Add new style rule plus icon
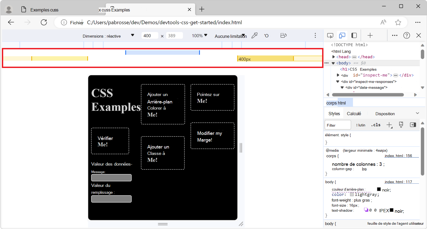 pos(389,125)
